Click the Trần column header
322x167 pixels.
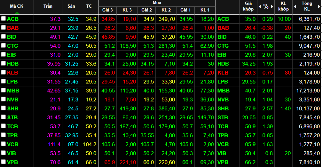pos(48,6)
